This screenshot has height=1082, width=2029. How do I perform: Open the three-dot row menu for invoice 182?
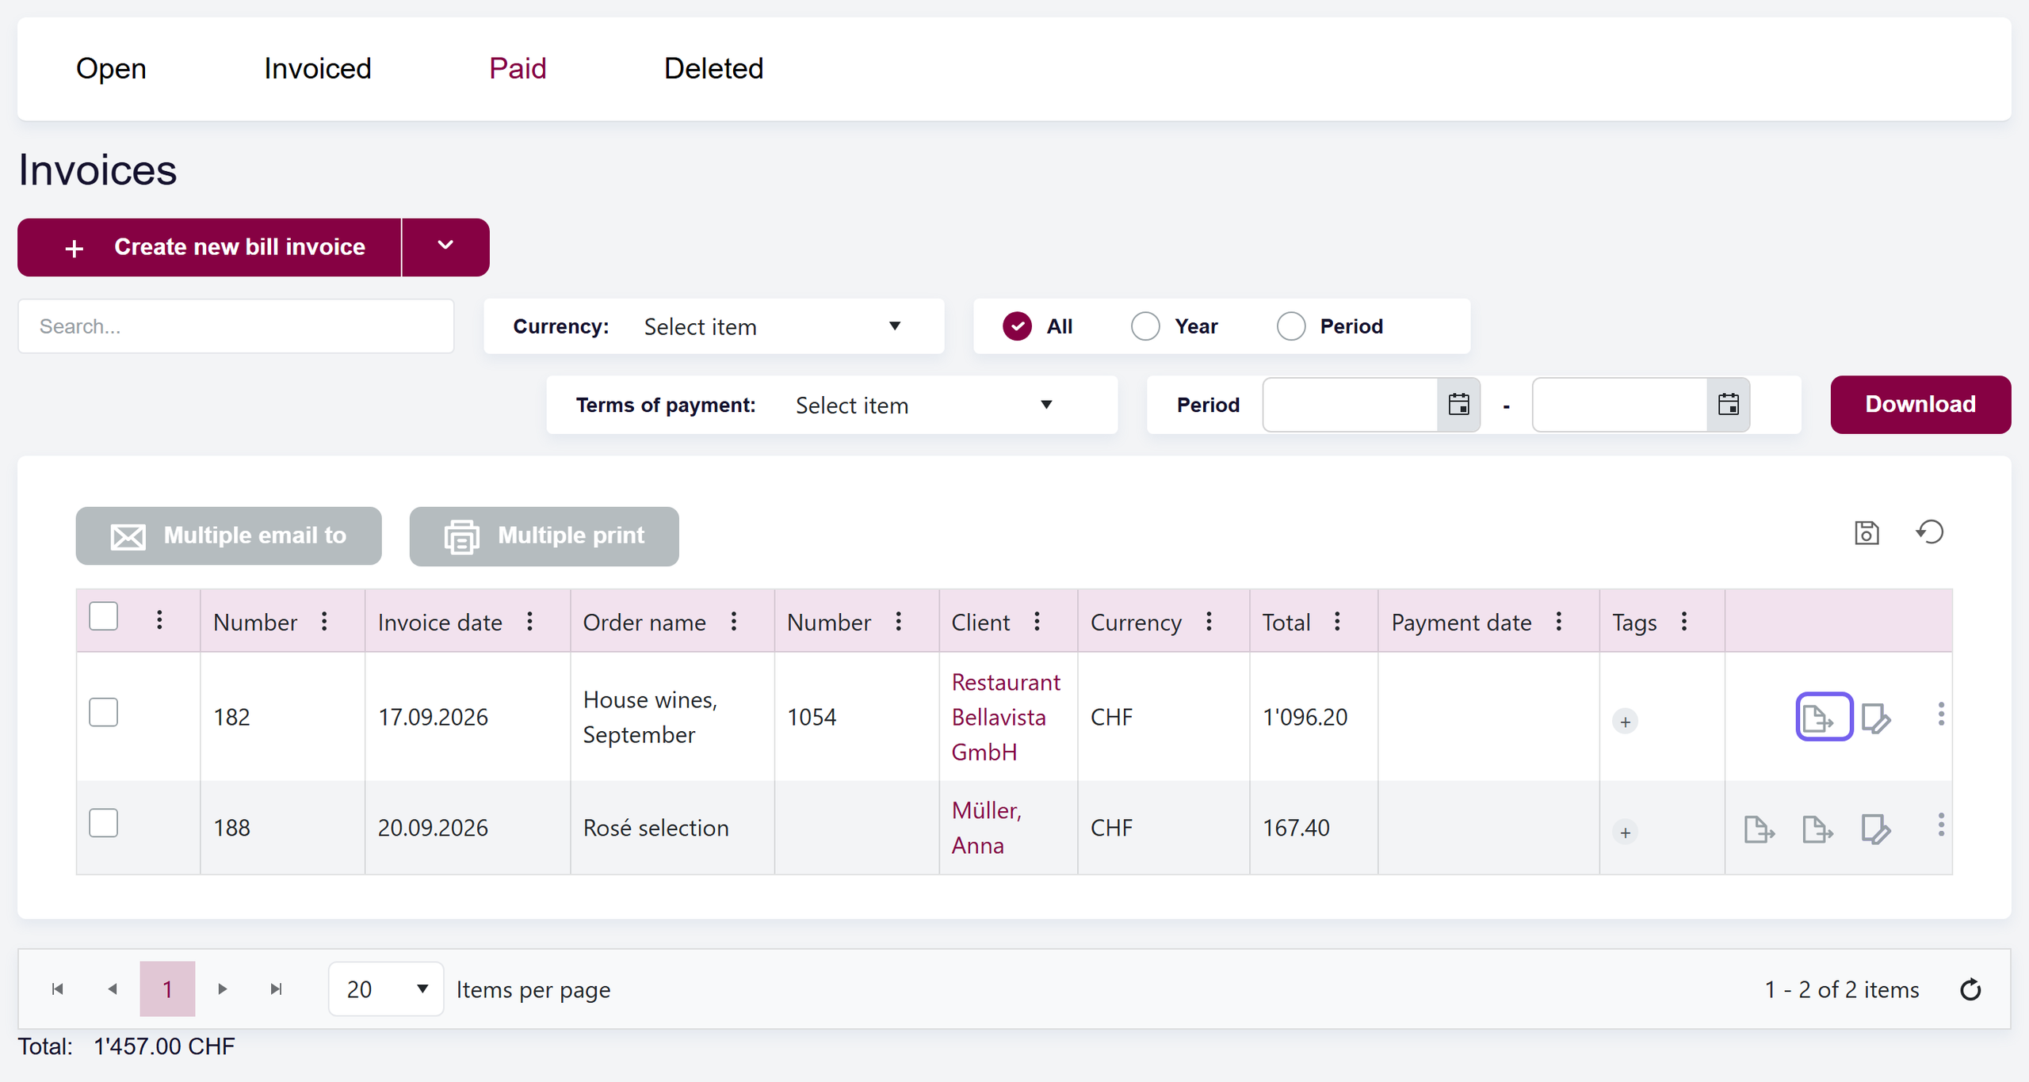pos(1940,714)
